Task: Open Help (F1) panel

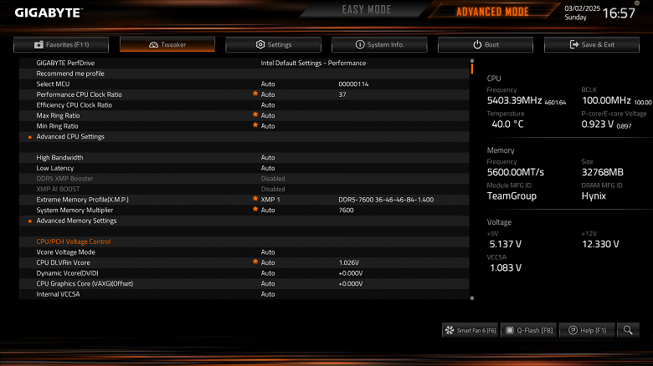Action: 587,330
